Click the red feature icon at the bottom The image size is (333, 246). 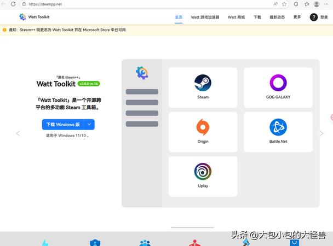coord(194,243)
